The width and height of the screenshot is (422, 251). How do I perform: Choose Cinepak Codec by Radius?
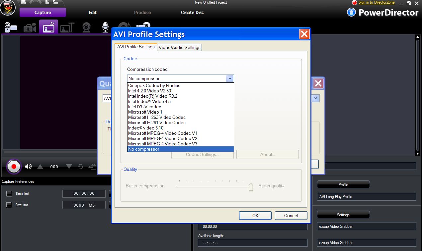pos(181,85)
